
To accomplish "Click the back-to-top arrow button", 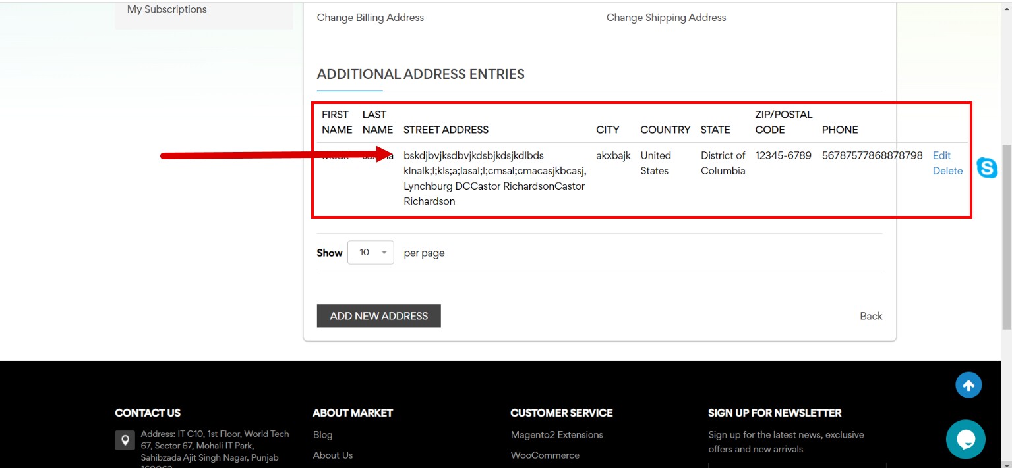I will pos(968,384).
